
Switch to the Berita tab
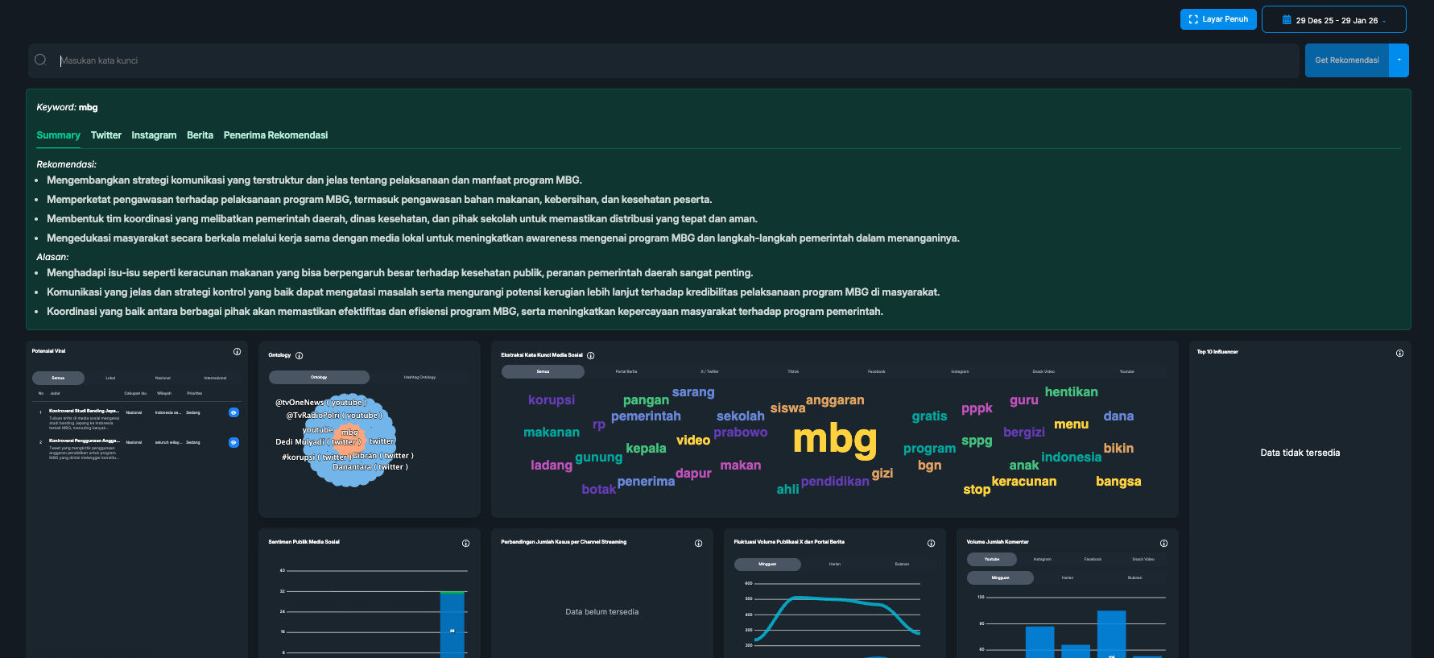click(x=200, y=135)
